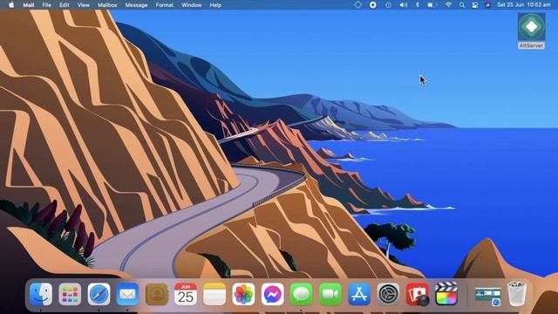
Task: Open the Message menu
Action: click(x=136, y=5)
